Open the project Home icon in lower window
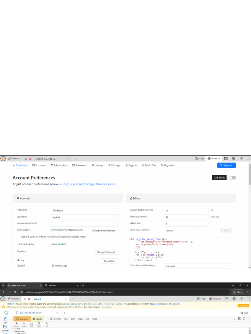251x334 pixels. [x=6, y=313]
